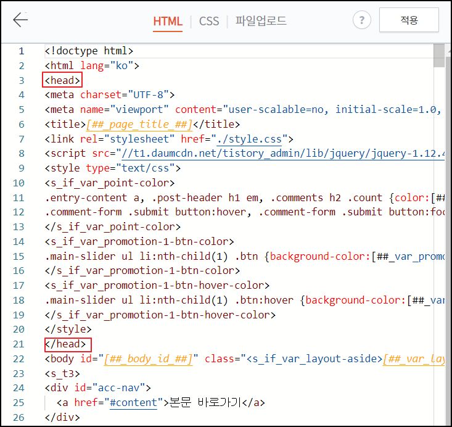Place cursor on the <!doctype html> line
Screen dimensions: 452x427
(89, 51)
